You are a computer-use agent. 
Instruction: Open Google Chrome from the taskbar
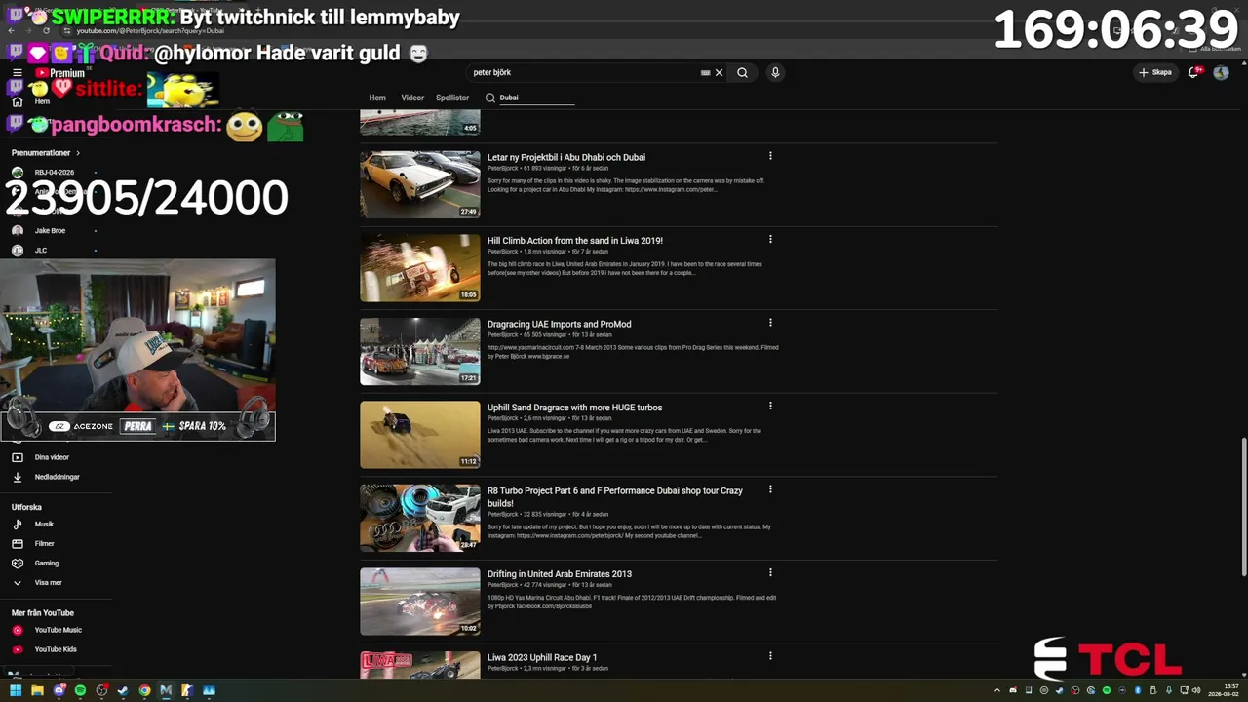point(144,690)
